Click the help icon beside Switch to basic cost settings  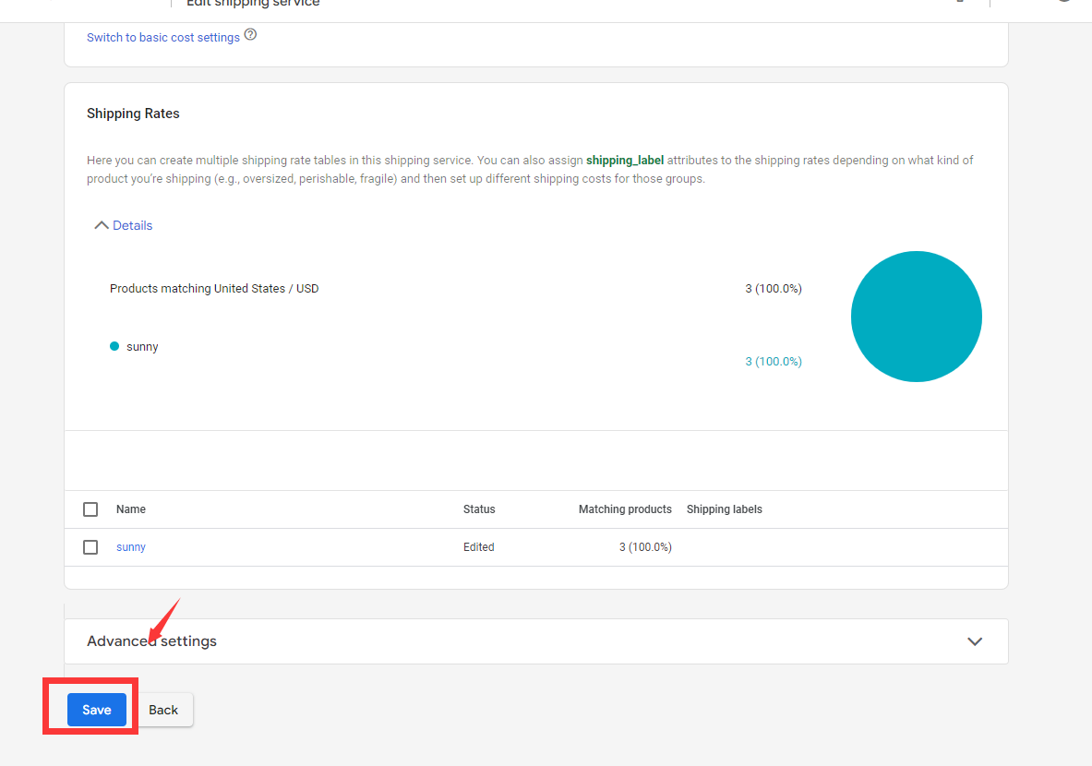249,34
